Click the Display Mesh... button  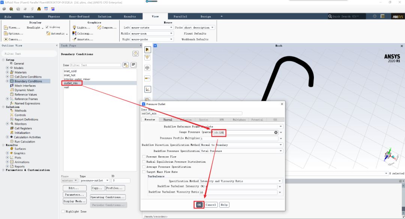pyautogui.click(x=75, y=201)
